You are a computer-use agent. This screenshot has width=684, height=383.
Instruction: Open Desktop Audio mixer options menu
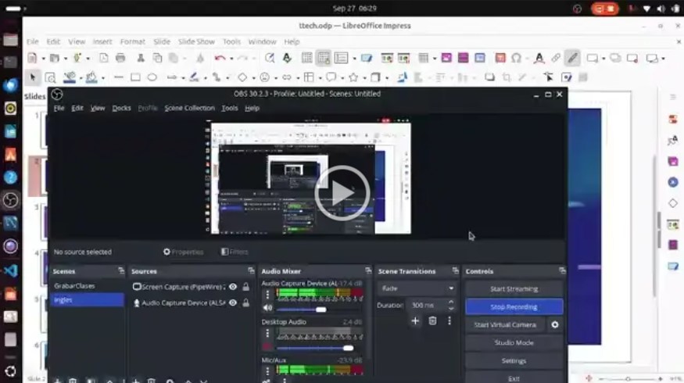[x=267, y=334]
